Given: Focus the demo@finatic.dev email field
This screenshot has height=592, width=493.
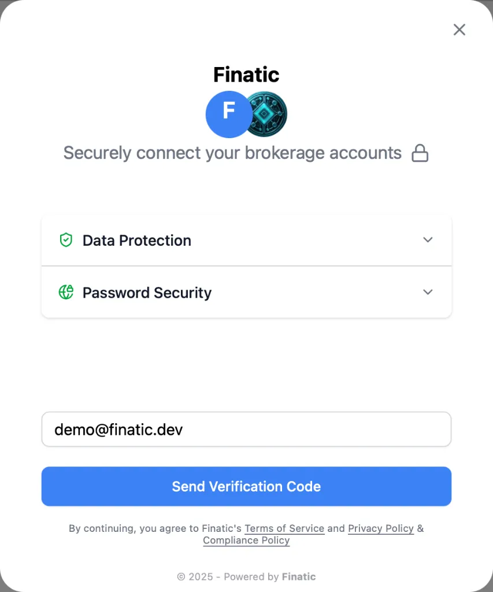Looking at the screenshot, I should click(246, 429).
